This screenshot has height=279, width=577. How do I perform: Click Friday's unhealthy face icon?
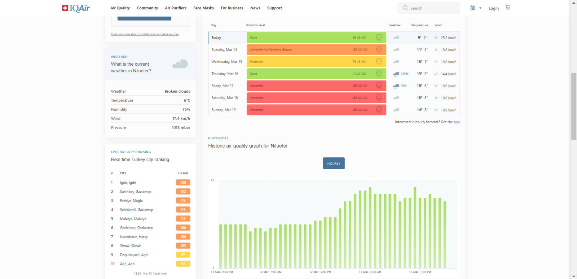[379, 86]
